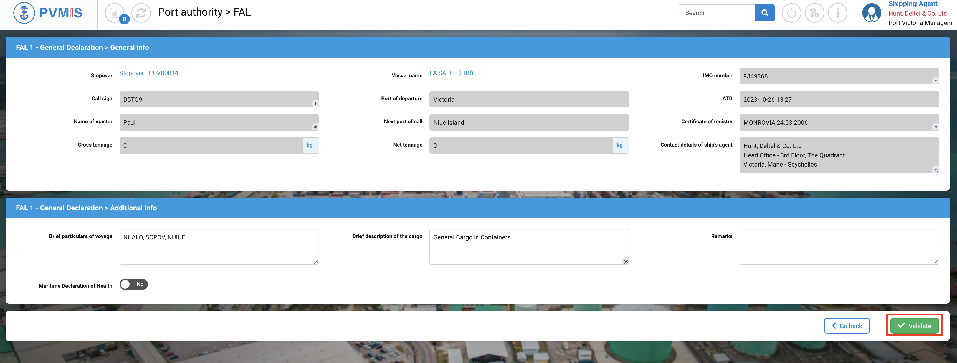This screenshot has width=957, height=363.
Task: Click the green Validate button
Action: tap(914, 326)
